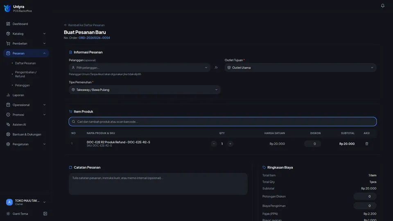Click the Laporan chart icon
This screenshot has width=393, height=221.
(8, 95)
